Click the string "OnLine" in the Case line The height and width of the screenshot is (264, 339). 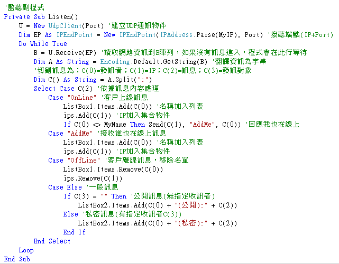pos(82,98)
